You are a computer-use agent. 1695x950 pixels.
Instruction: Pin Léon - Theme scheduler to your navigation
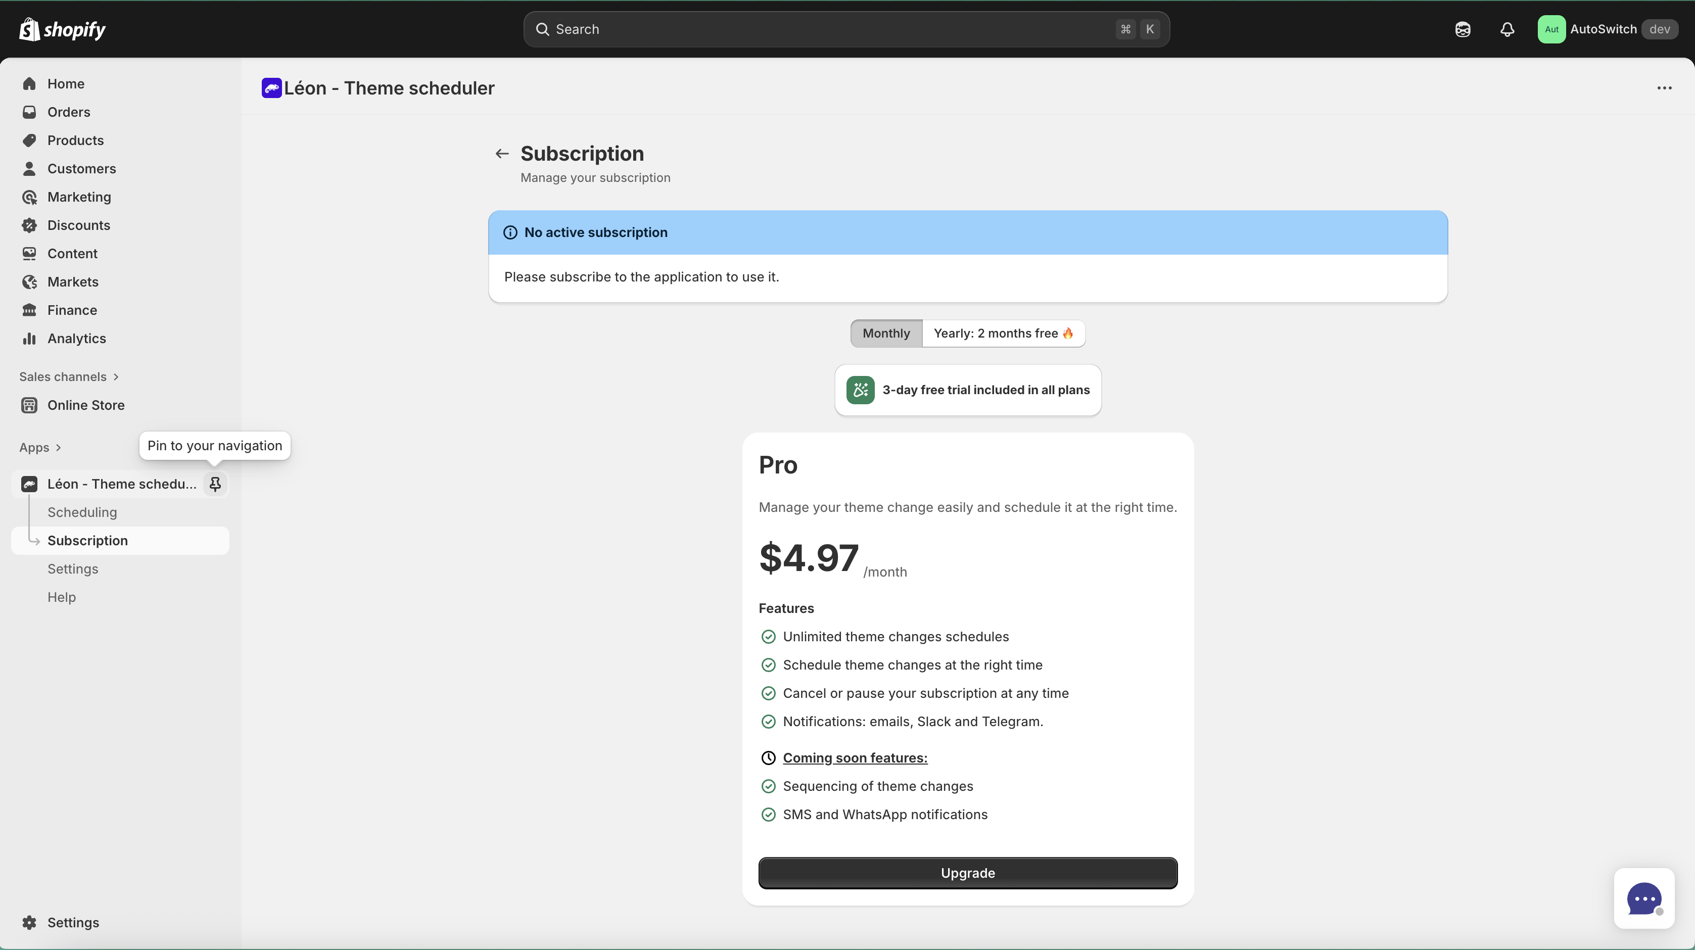pyautogui.click(x=215, y=484)
